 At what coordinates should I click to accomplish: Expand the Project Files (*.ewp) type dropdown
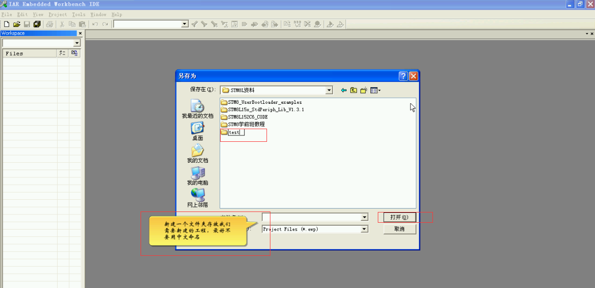(364, 229)
